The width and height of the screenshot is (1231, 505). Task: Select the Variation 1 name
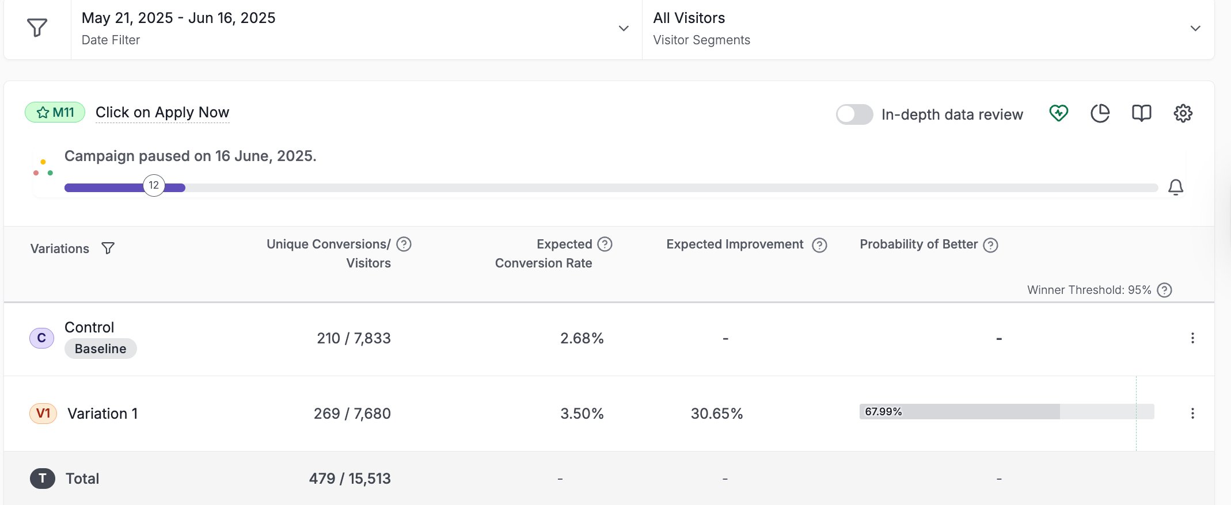[x=102, y=414]
